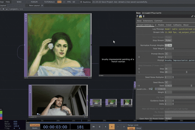
Task: Show operator info with the 'i' icon
Action: pyautogui.click(x=144, y=16)
